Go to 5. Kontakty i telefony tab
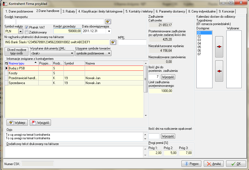The image size is (249, 170). pos(139,11)
